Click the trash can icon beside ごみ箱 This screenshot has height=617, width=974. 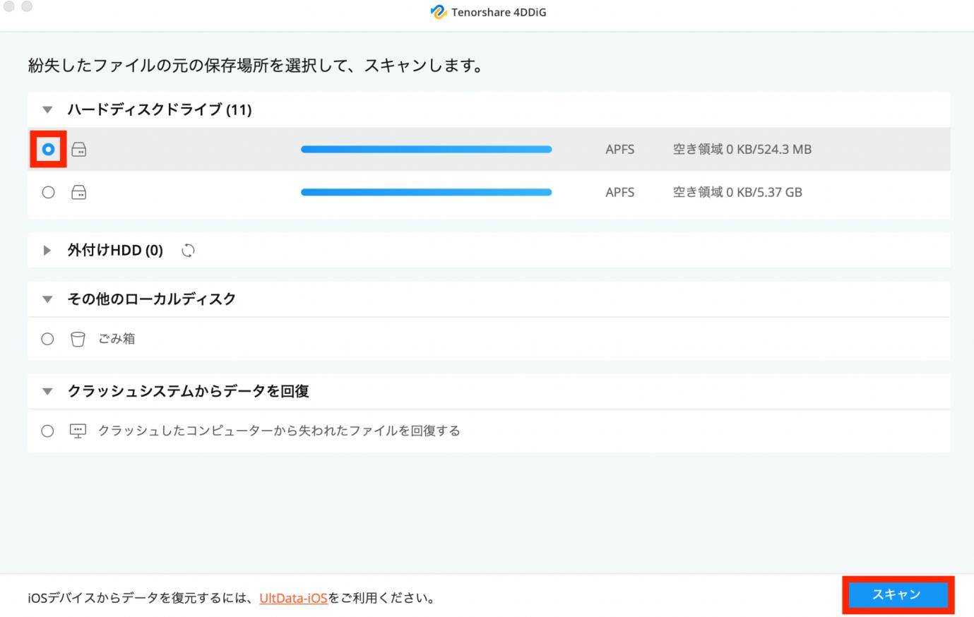click(78, 339)
